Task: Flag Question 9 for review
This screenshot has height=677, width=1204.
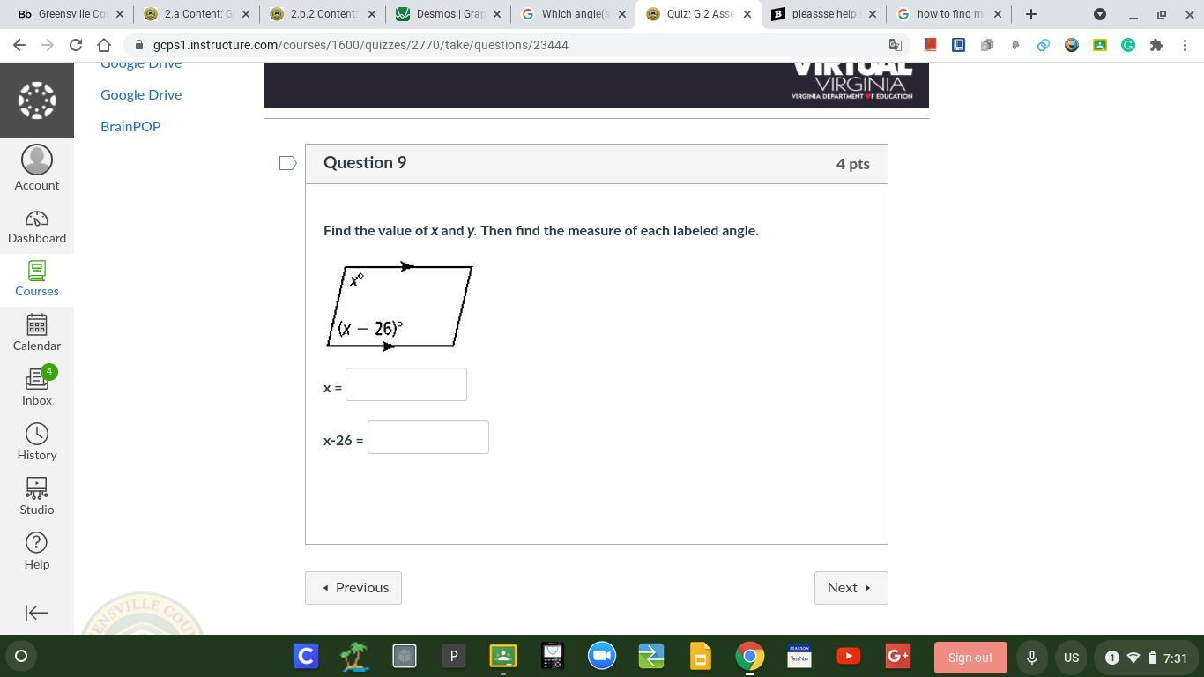Action: tap(287, 163)
